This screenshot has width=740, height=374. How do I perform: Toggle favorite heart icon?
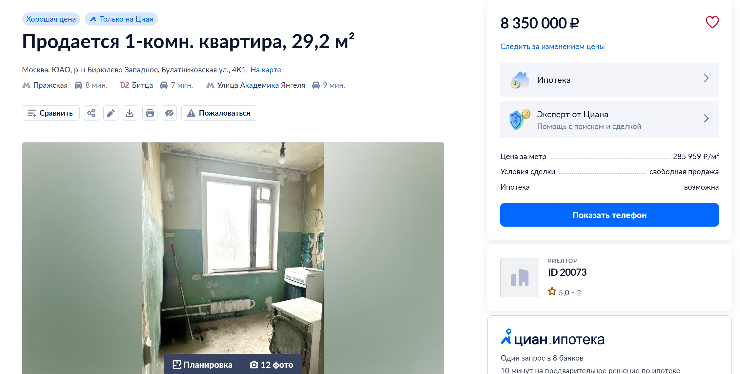712,22
